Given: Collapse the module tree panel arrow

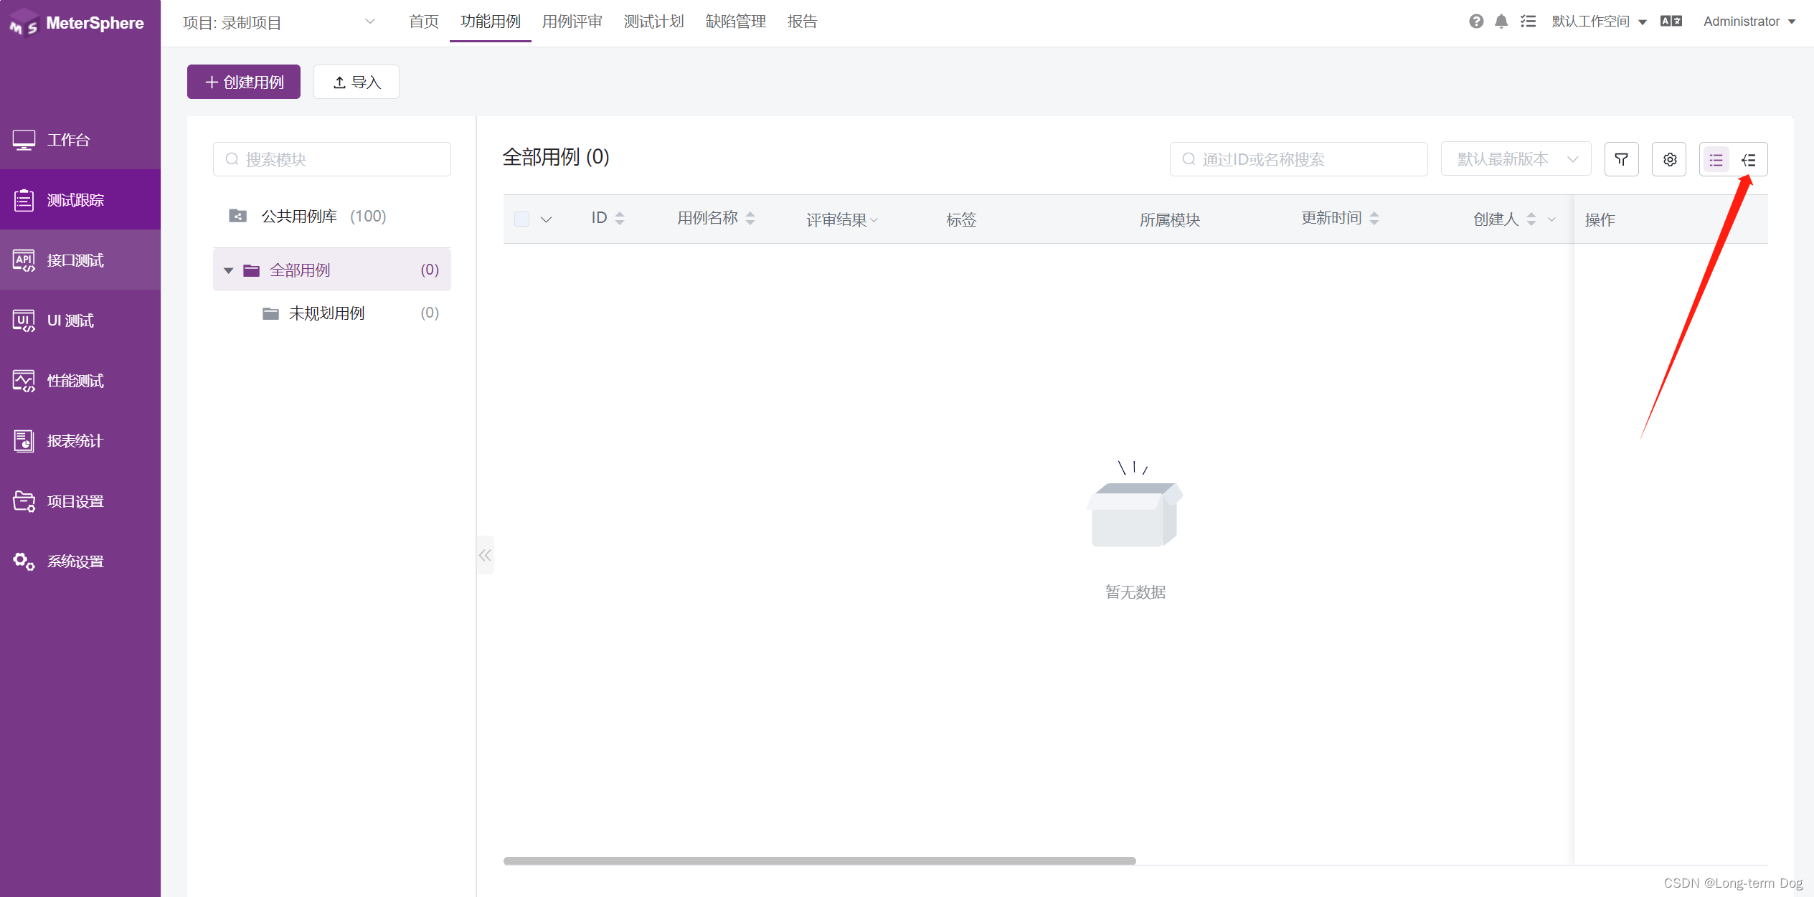Looking at the screenshot, I should pos(486,555).
